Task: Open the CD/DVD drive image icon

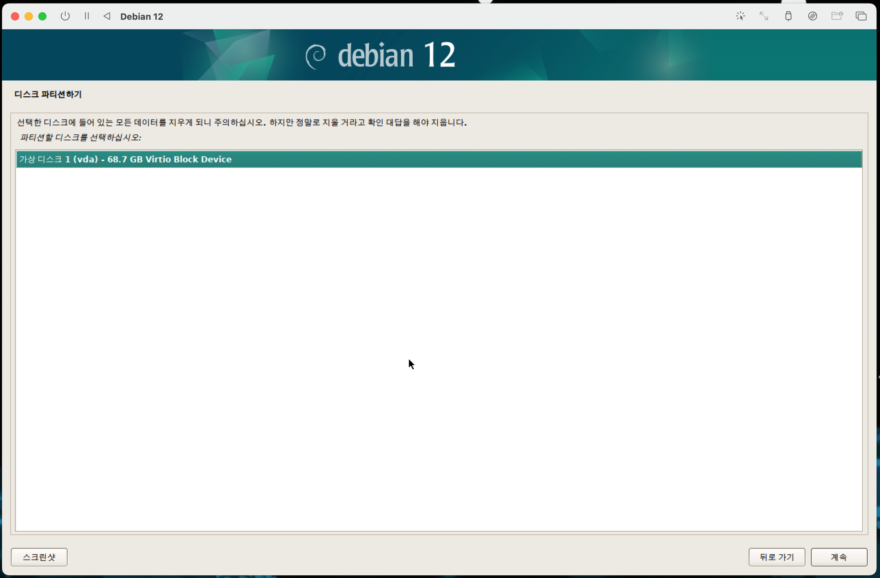Action: (x=813, y=16)
